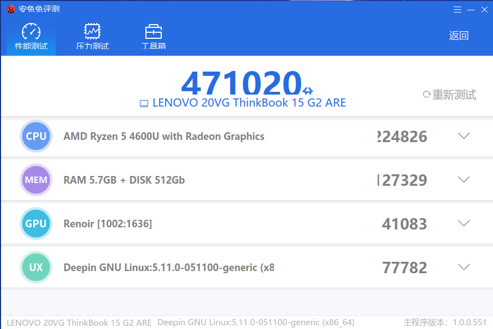Expand the UX score details chevron
493x329 pixels.
pyautogui.click(x=464, y=267)
